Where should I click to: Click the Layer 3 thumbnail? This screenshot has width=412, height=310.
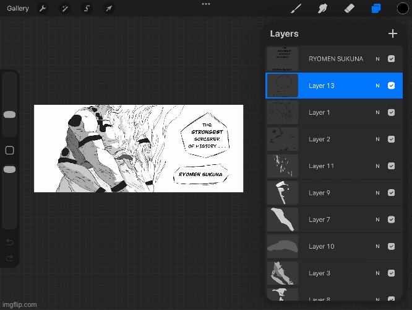[282, 273]
